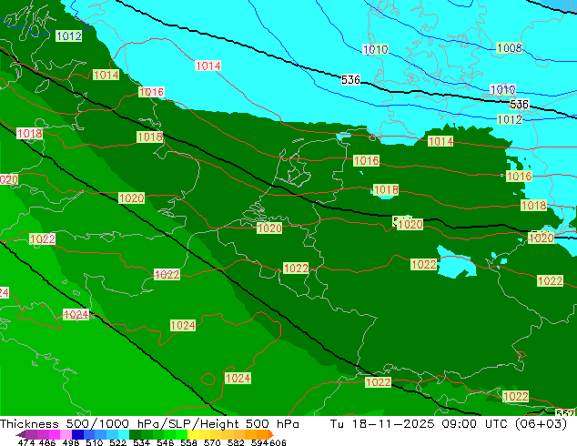This screenshot has height=446, width=577.
Task: Click legend value 546
Action: pos(165,442)
